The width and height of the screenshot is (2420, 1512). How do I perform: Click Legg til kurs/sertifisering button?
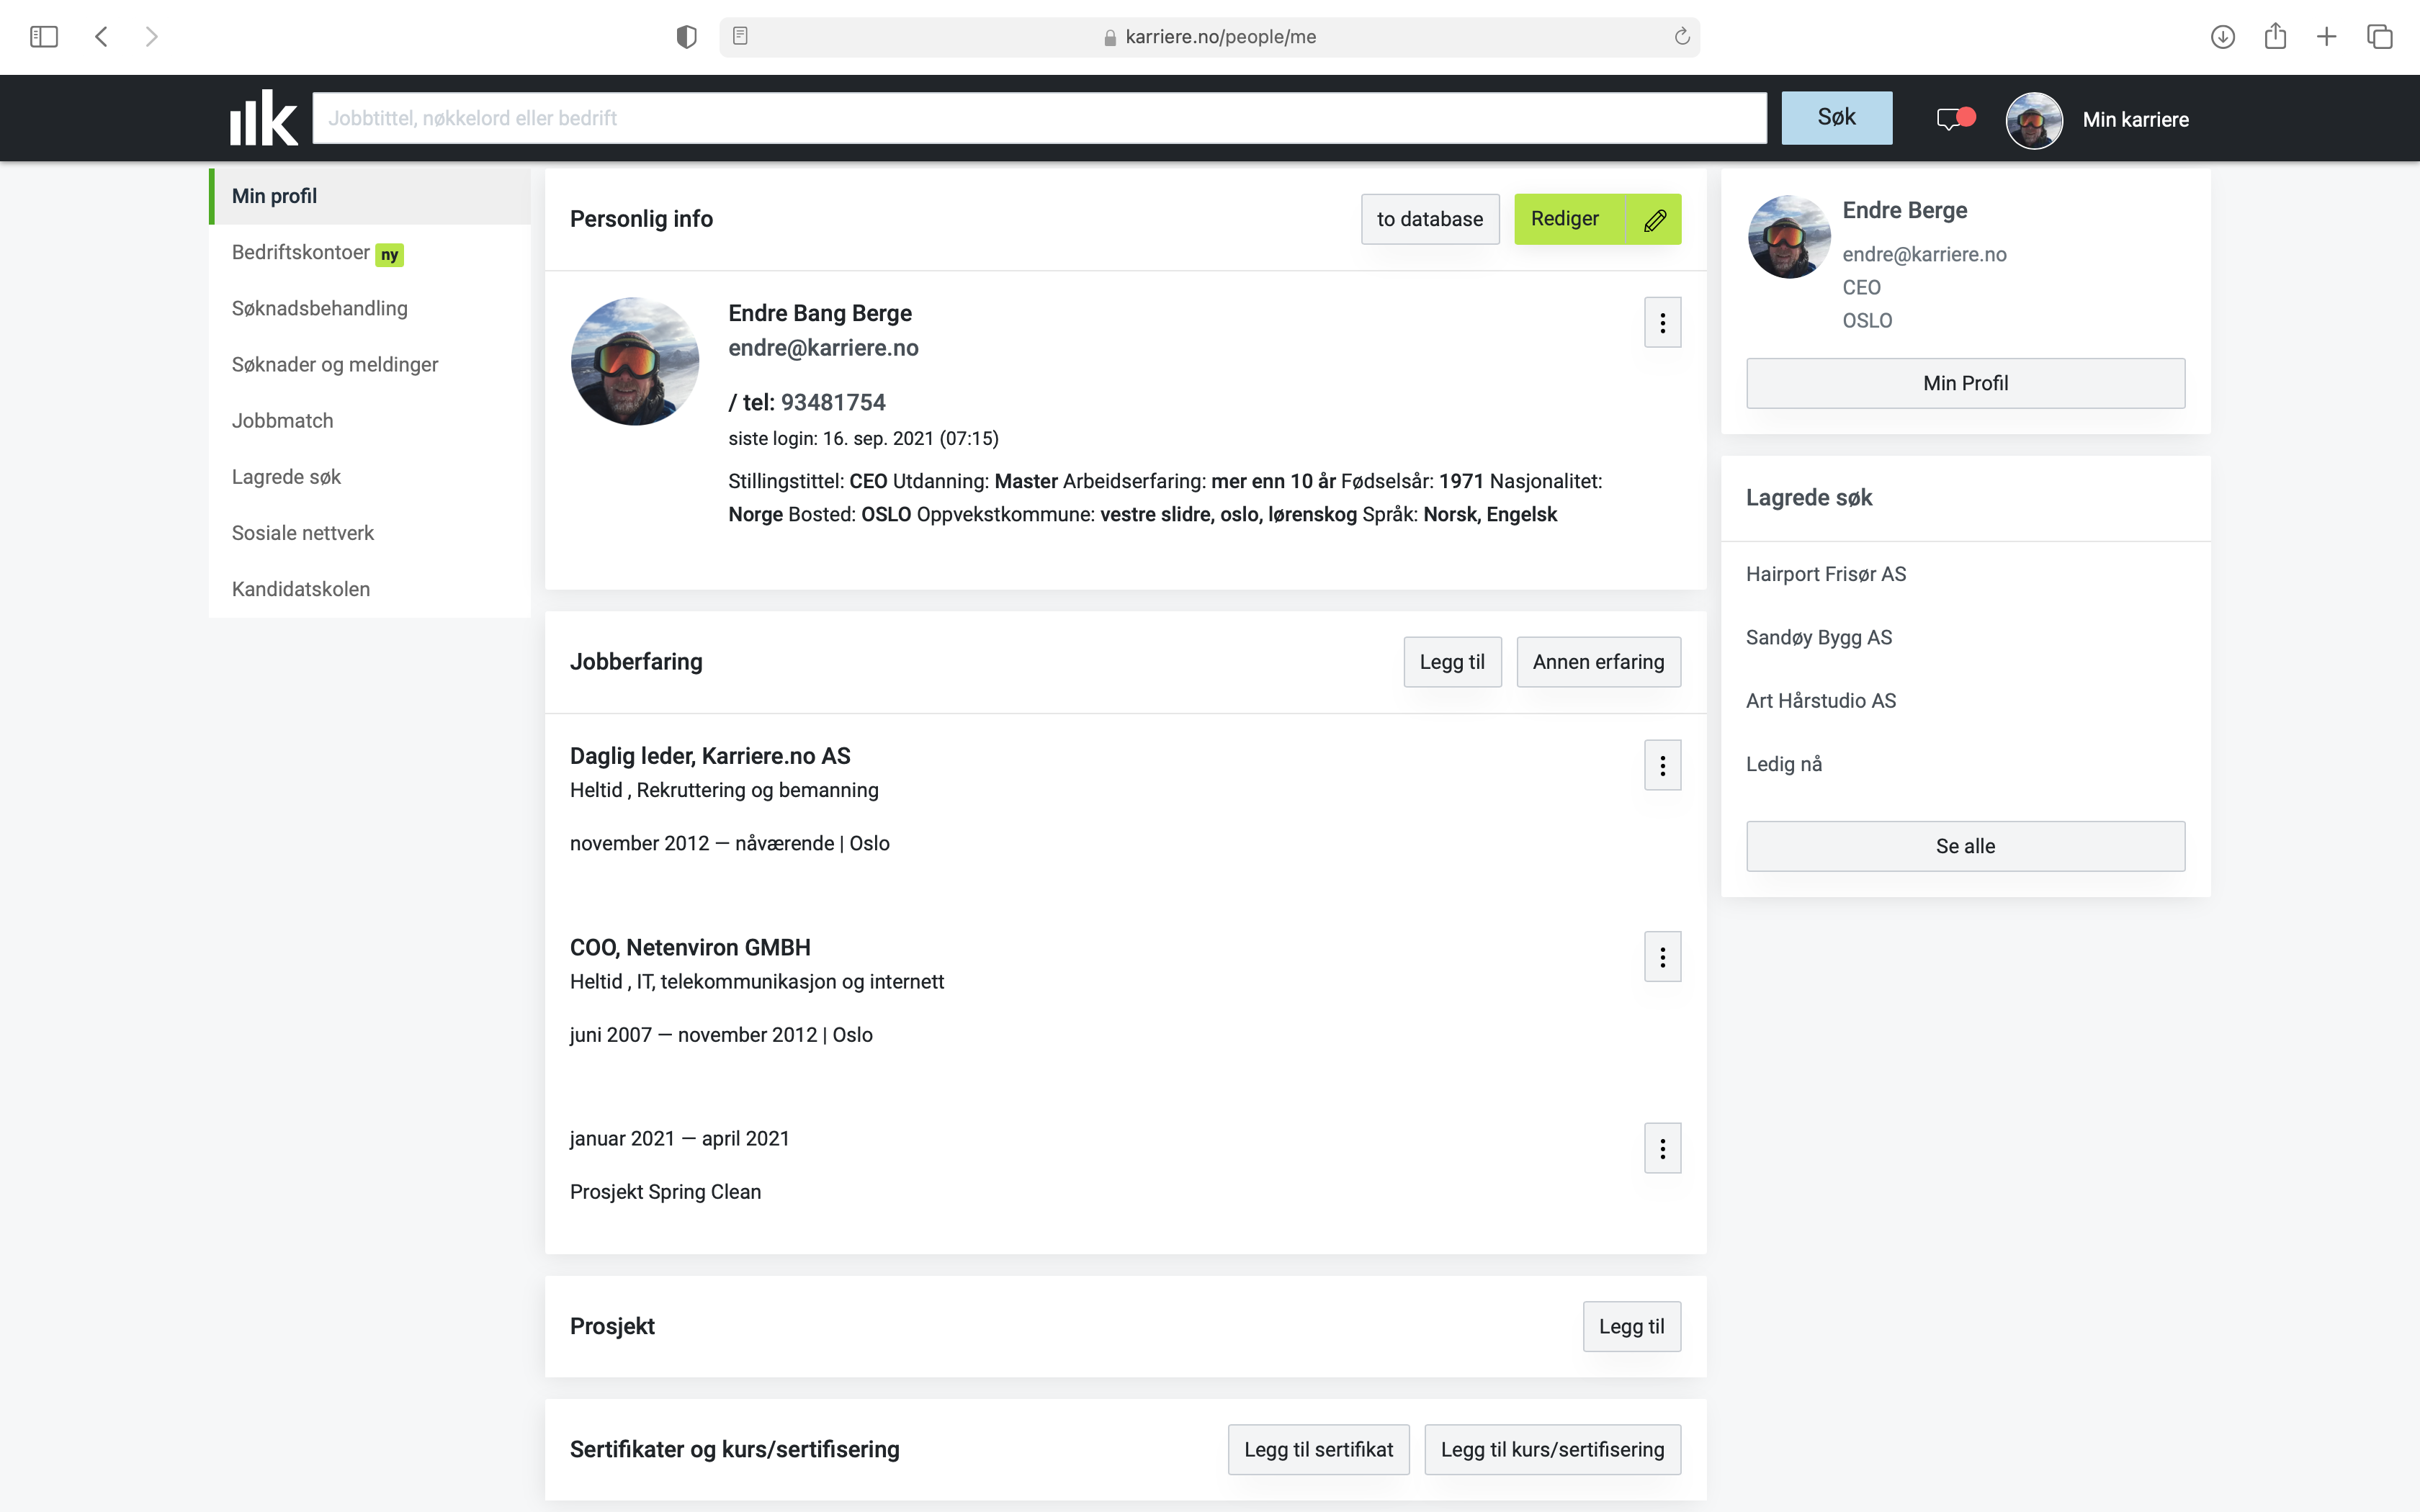coord(1552,1449)
